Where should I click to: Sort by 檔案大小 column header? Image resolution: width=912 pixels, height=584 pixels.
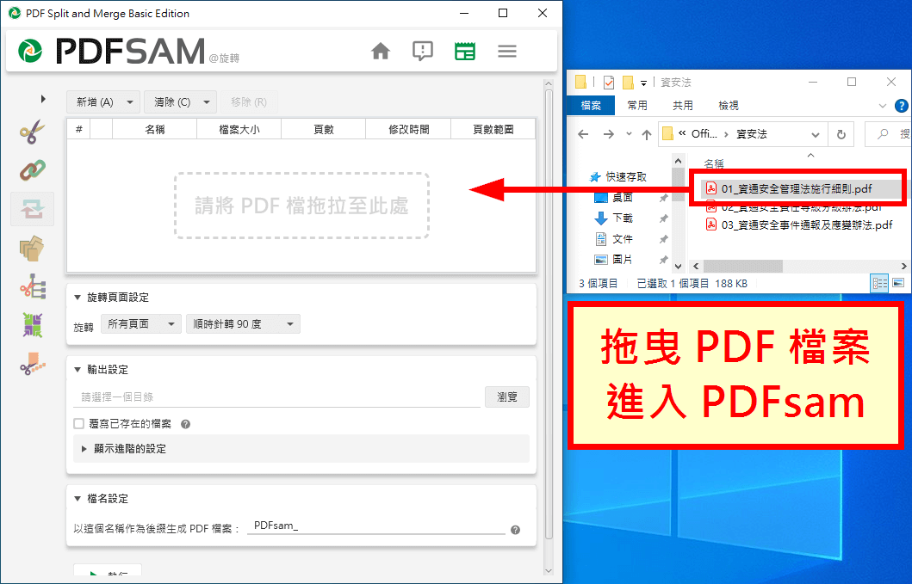(239, 130)
